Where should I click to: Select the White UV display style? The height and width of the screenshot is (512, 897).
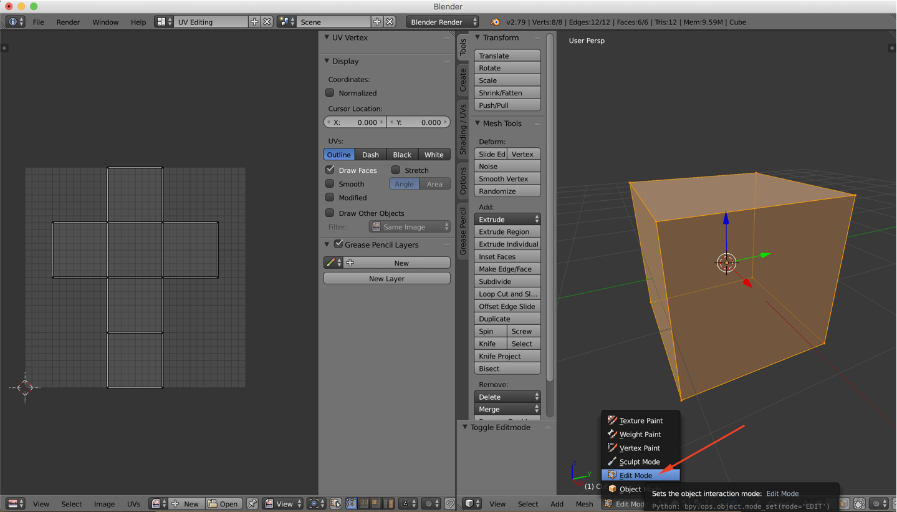pos(434,155)
